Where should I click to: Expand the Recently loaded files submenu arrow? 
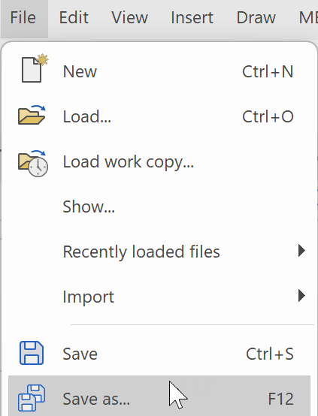coord(301,251)
